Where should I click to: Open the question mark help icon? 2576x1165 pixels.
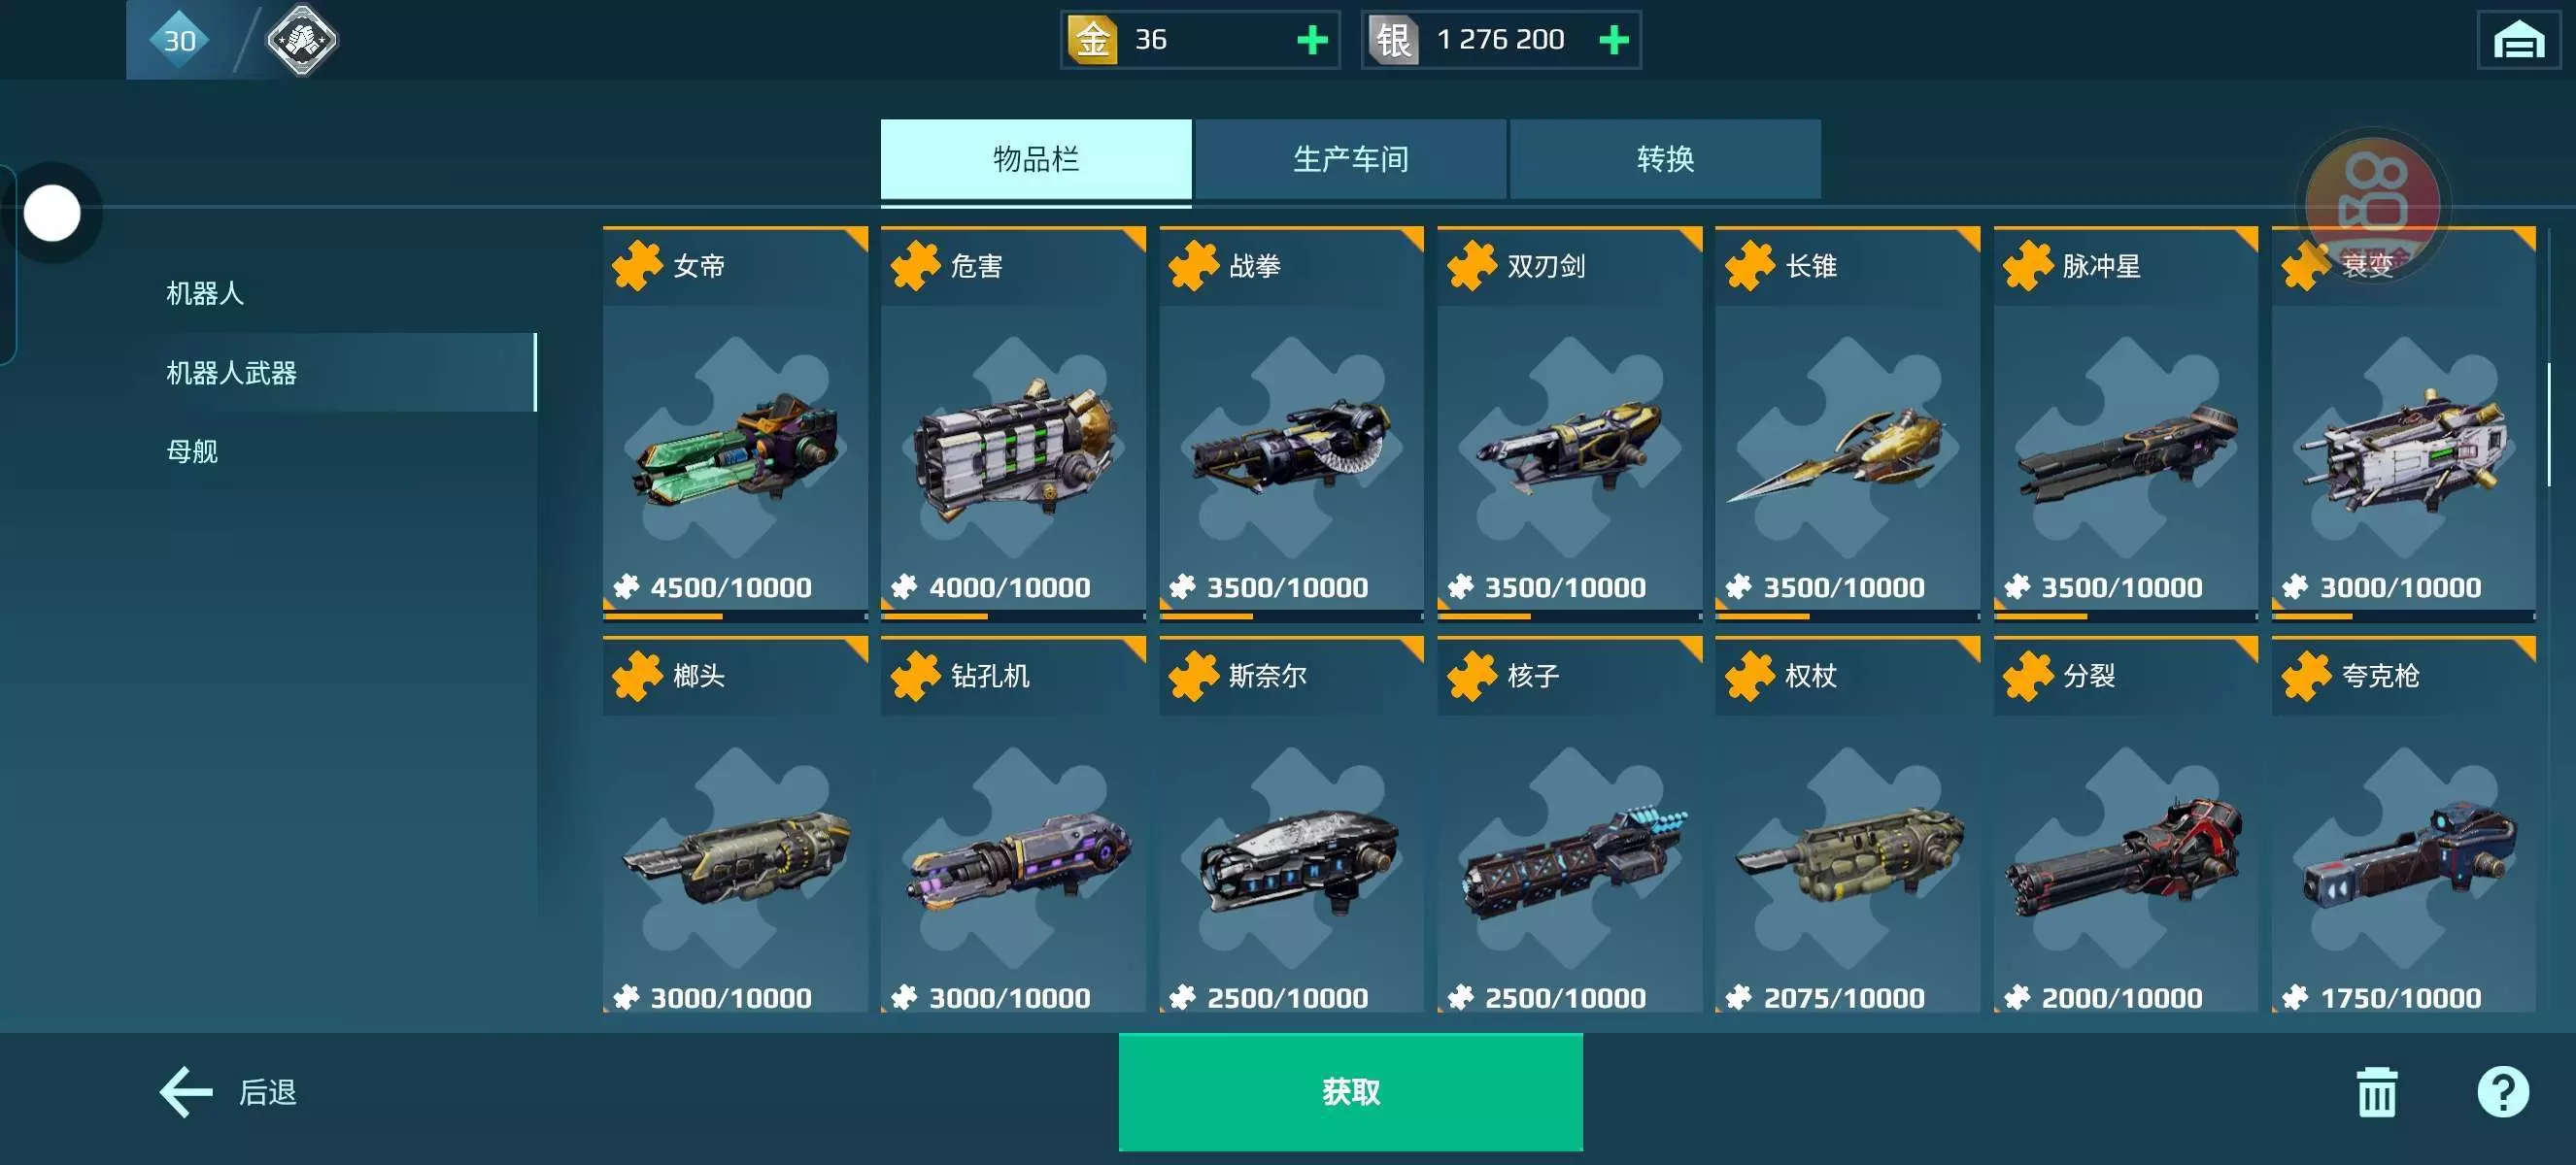(x=2502, y=1092)
